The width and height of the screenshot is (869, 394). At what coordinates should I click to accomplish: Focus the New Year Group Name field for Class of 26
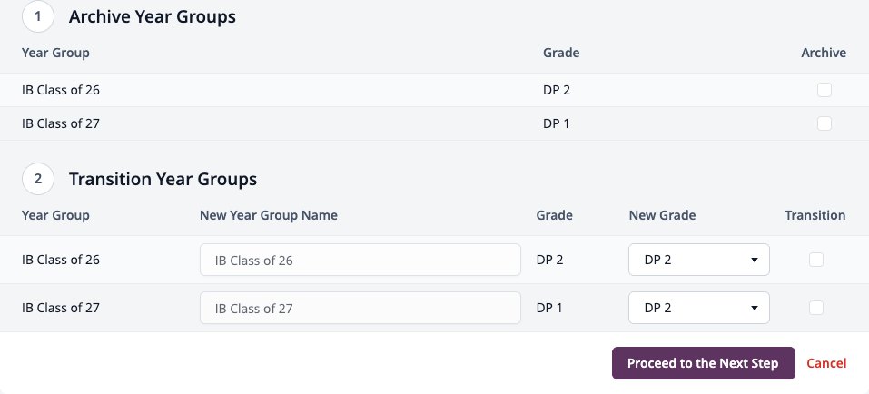click(360, 260)
